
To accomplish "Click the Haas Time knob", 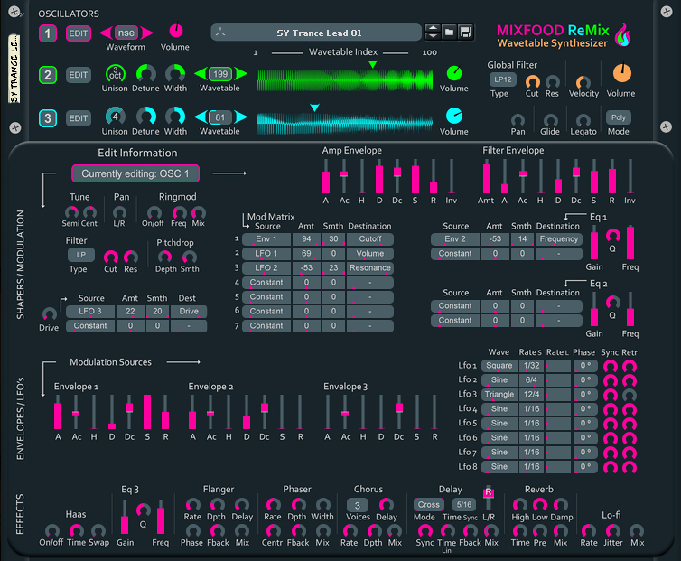I will click(77, 530).
